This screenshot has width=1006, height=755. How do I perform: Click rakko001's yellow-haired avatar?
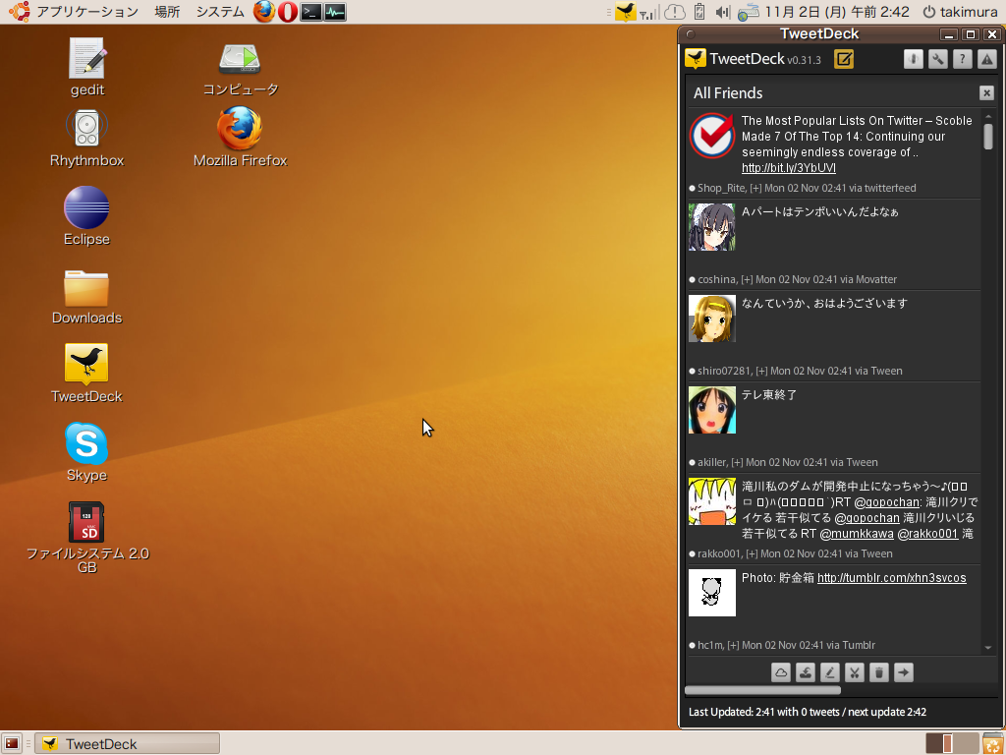click(x=712, y=501)
